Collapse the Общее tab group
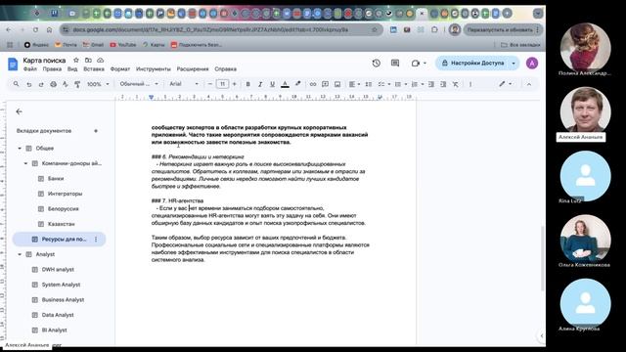This screenshot has height=352, width=626. (20, 149)
